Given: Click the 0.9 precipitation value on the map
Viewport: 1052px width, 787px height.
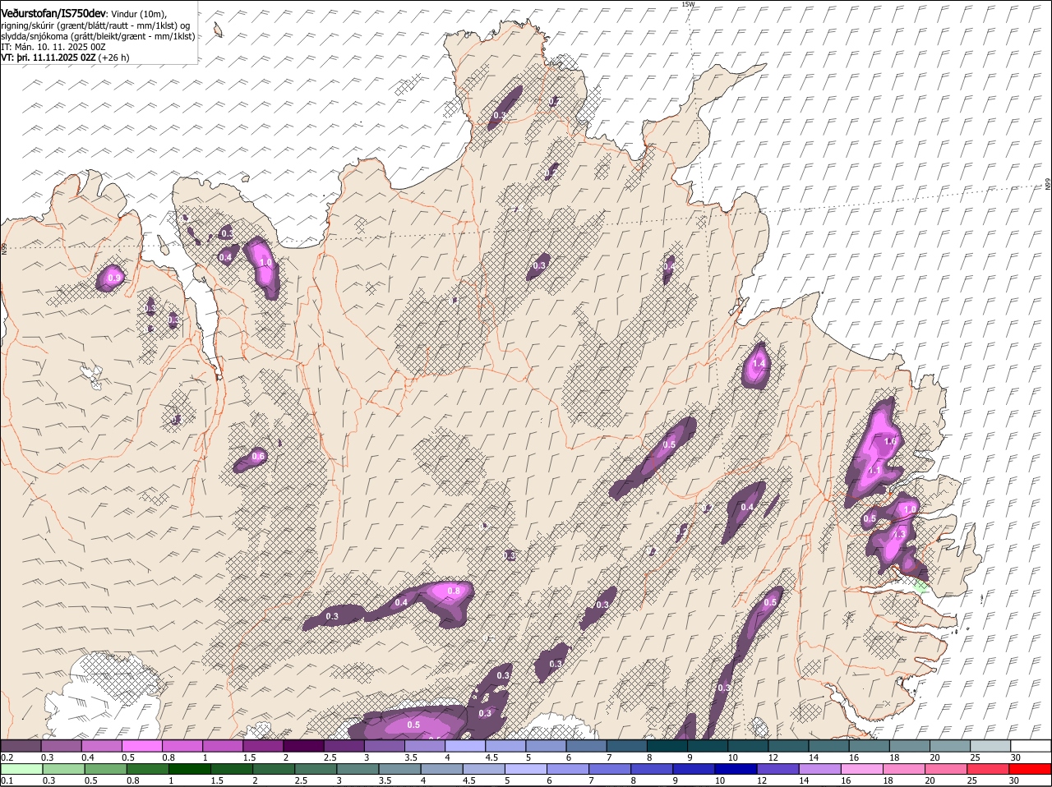Looking at the screenshot, I should (x=114, y=278).
